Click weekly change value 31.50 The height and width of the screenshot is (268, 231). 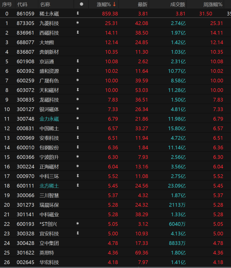(206, 14)
